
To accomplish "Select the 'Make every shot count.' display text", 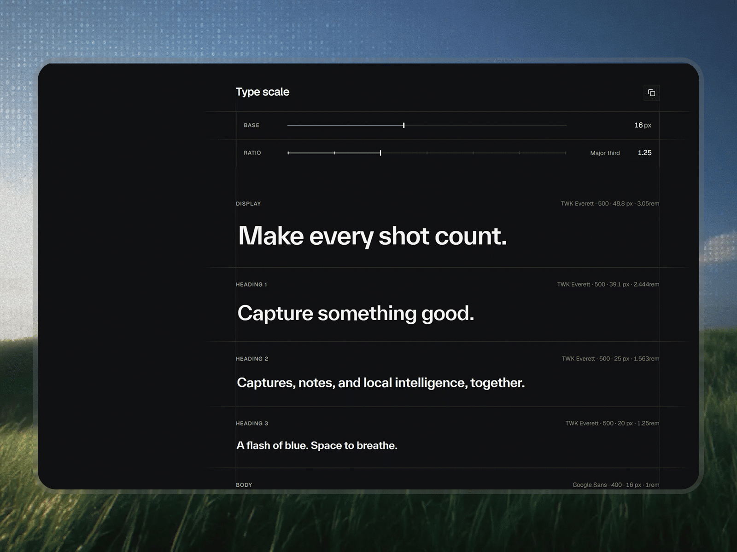I will pyautogui.click(x=372, y=236).
